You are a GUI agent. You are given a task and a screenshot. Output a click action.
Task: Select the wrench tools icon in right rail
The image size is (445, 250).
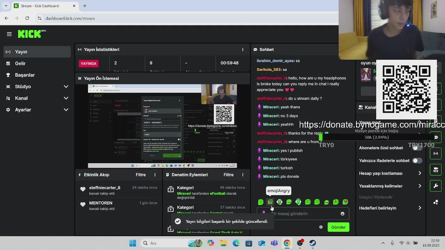[436, 186]
